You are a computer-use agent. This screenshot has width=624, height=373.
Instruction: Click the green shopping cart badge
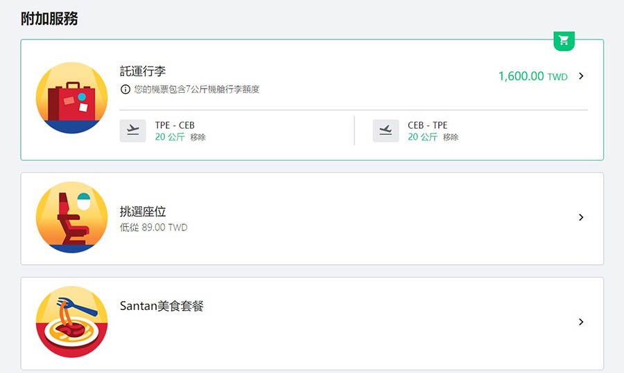[x=564, y=41]
